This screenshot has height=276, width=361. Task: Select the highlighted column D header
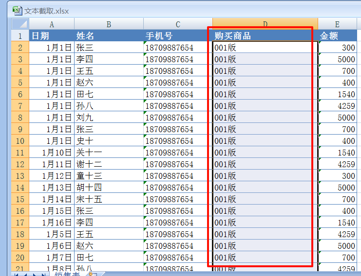click(x=265, y=24)
